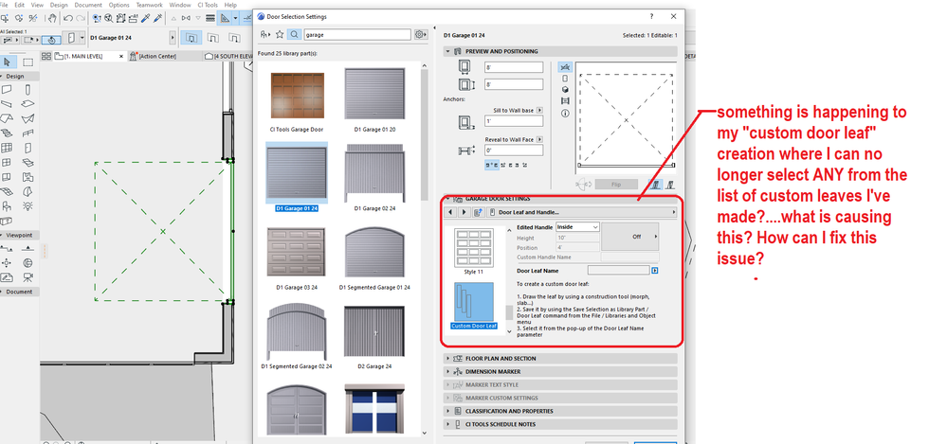The image size is (947, 444).
Task: Select the Shell tool in Design toolbox
Action: point(27,118)
